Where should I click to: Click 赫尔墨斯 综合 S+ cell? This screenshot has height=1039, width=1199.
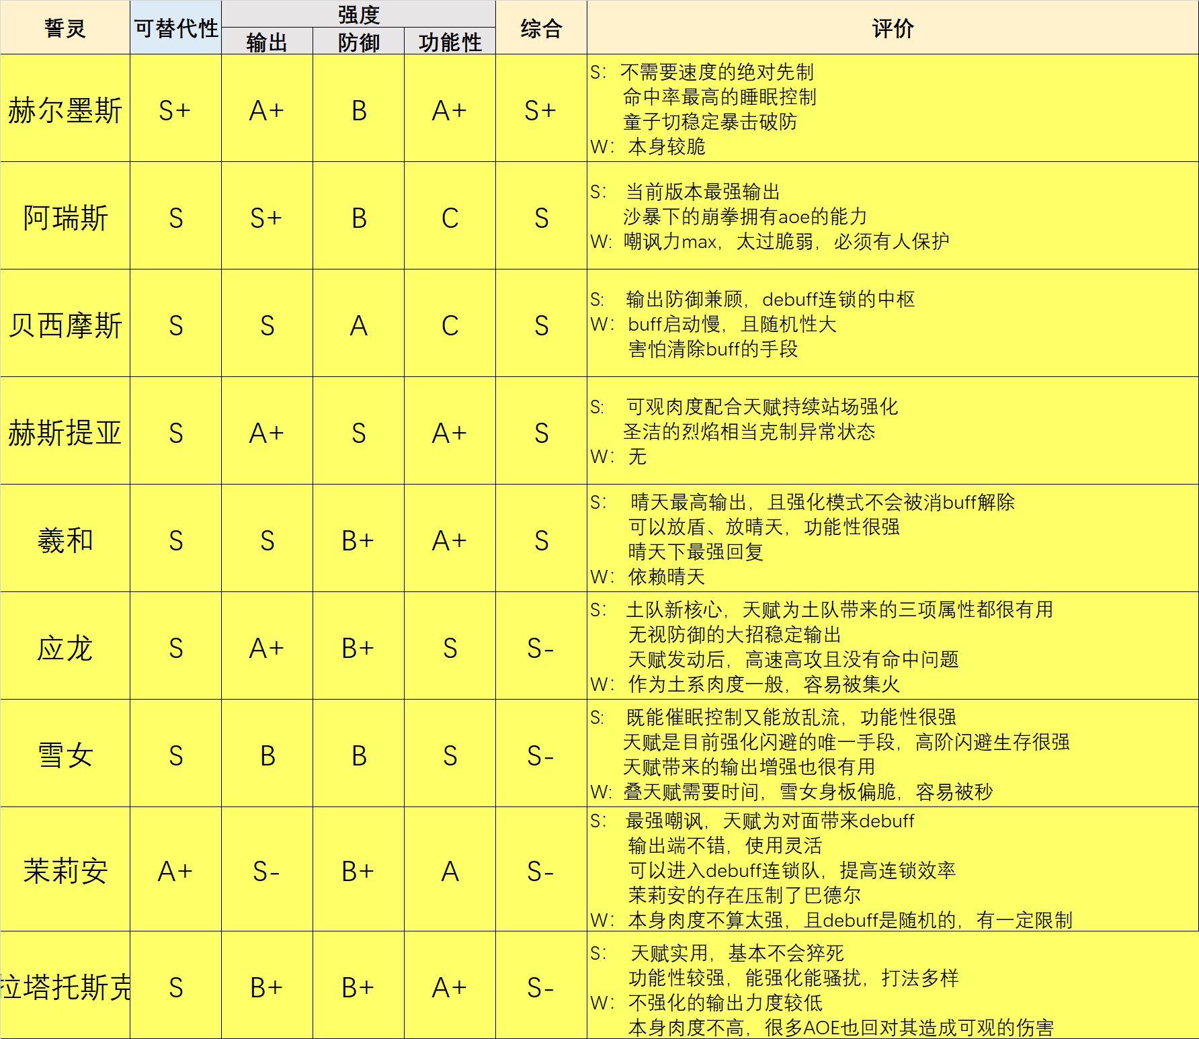pos(541,108)
